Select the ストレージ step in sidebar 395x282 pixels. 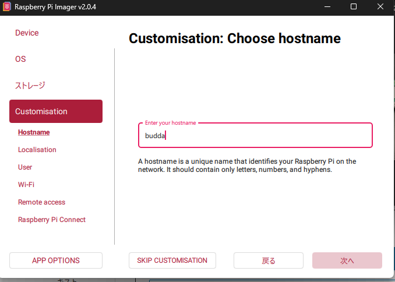[30, 85]
